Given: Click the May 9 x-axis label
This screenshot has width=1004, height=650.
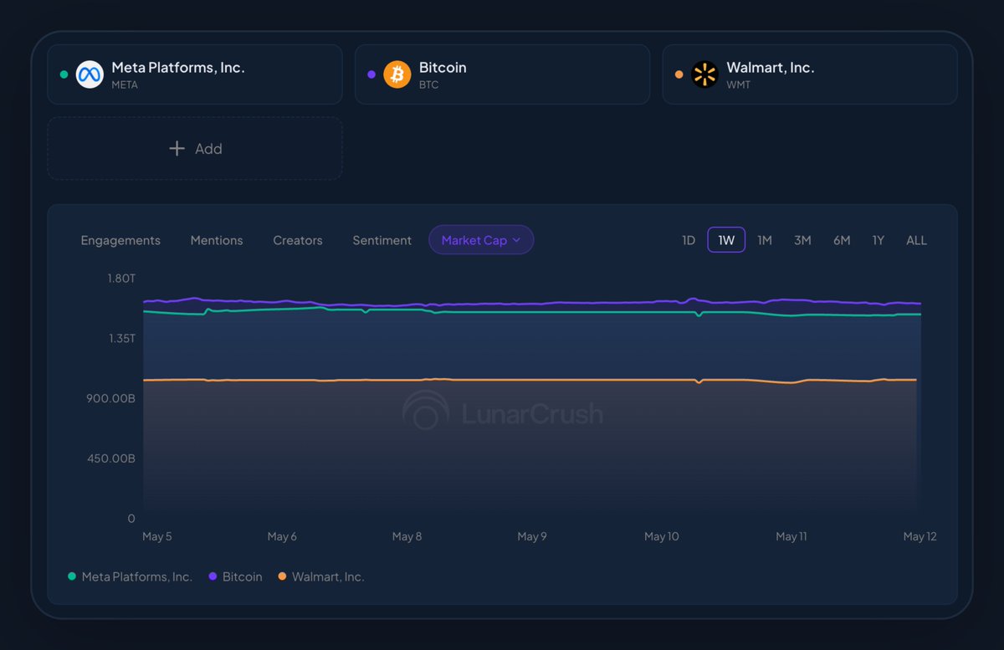Looking at the screenshot, I should pyautogui.click(x=532, y=536).
